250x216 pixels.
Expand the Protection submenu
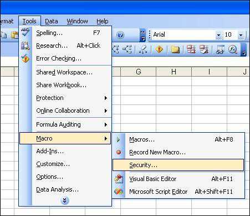pyautogui.click(x=65, y=98)
